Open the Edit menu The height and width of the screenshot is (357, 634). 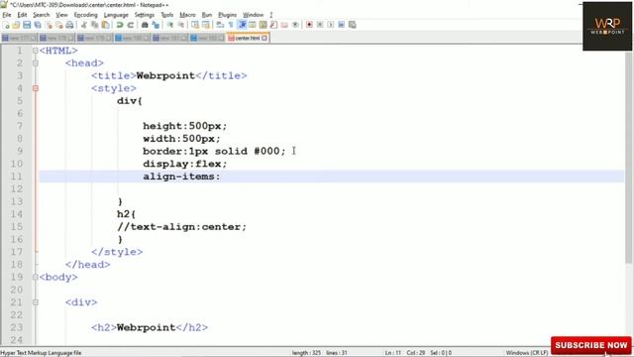22,15
